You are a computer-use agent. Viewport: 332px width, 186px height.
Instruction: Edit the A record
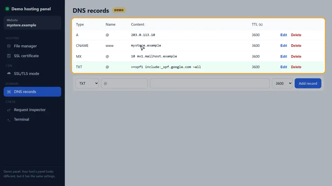coord(284,35)
